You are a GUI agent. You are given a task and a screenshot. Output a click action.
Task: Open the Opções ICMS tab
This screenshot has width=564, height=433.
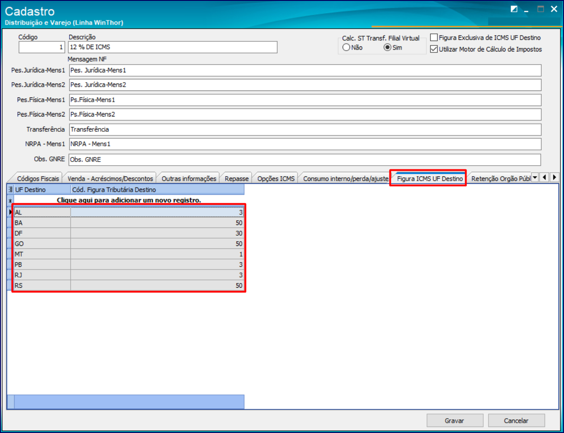click(x=276, y=178)
